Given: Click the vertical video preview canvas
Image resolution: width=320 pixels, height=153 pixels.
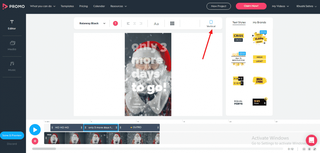Looking at the screenshot, I should [x=148, y=75].
